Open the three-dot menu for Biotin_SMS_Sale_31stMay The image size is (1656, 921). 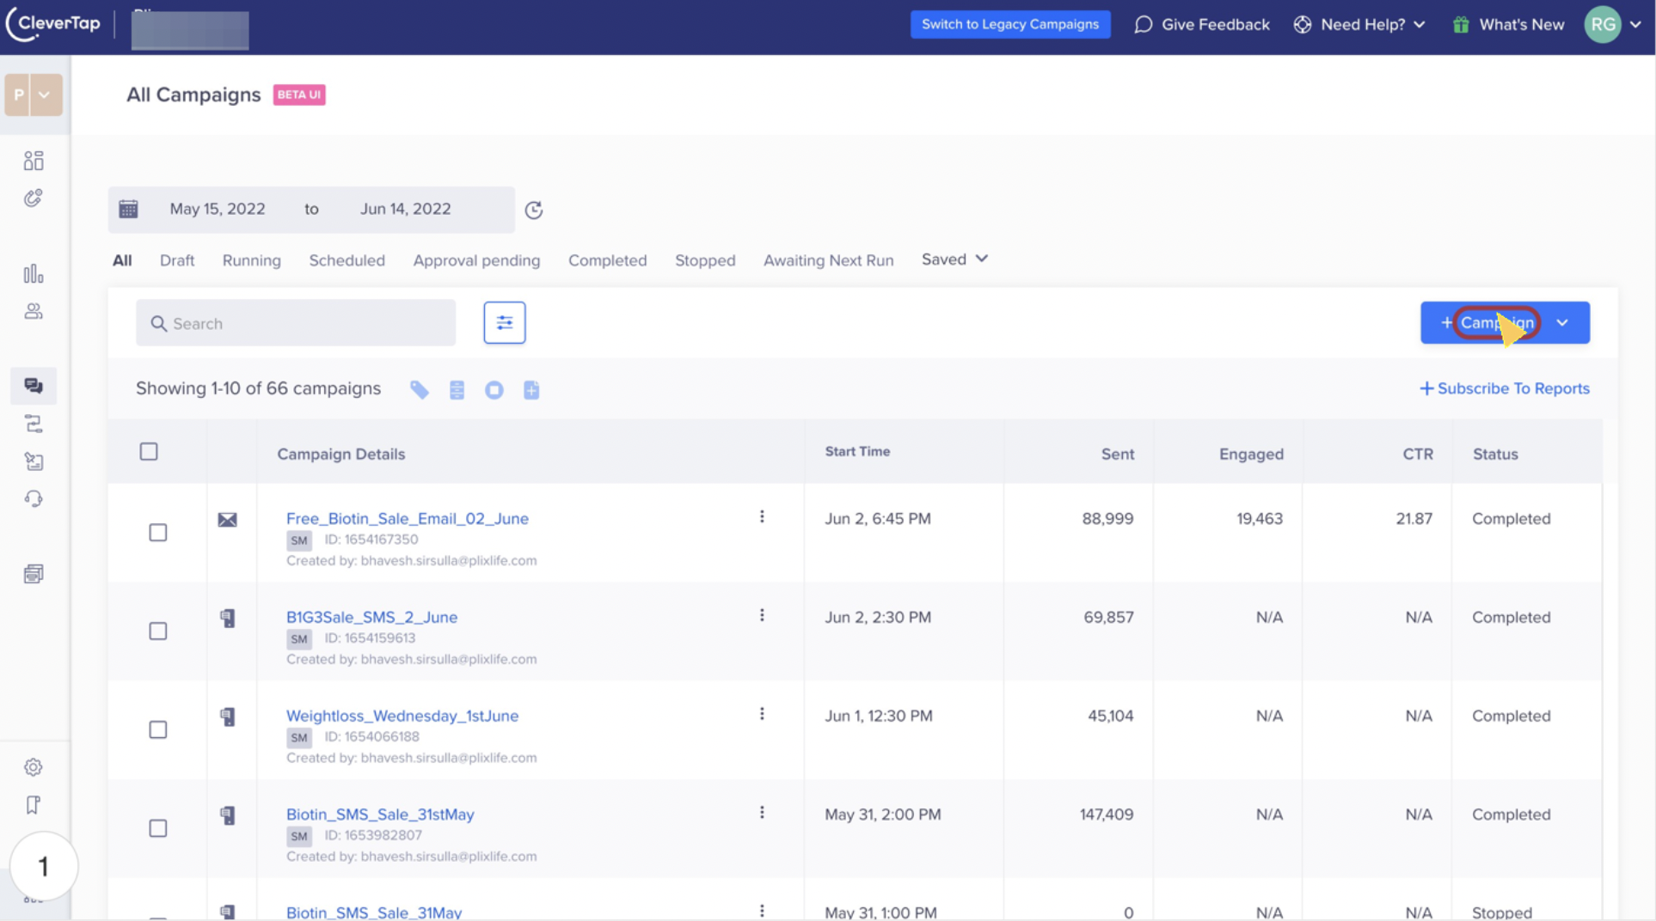762,813
